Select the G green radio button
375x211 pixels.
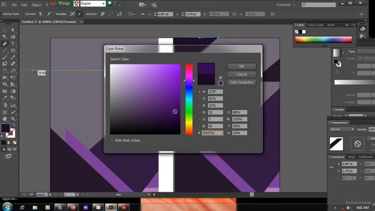click(x=200, y=119)
